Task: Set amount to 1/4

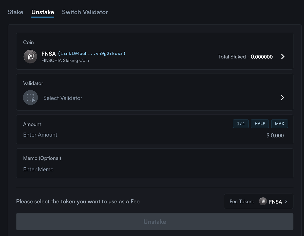Action: tap(241, 124)
